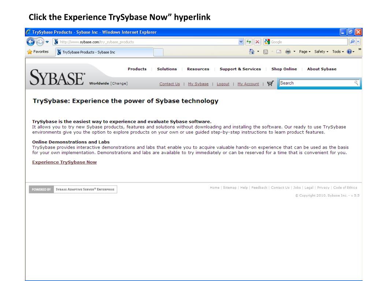Open the header Contact Us link
375x281 pixels.
[x=170, y=84]
